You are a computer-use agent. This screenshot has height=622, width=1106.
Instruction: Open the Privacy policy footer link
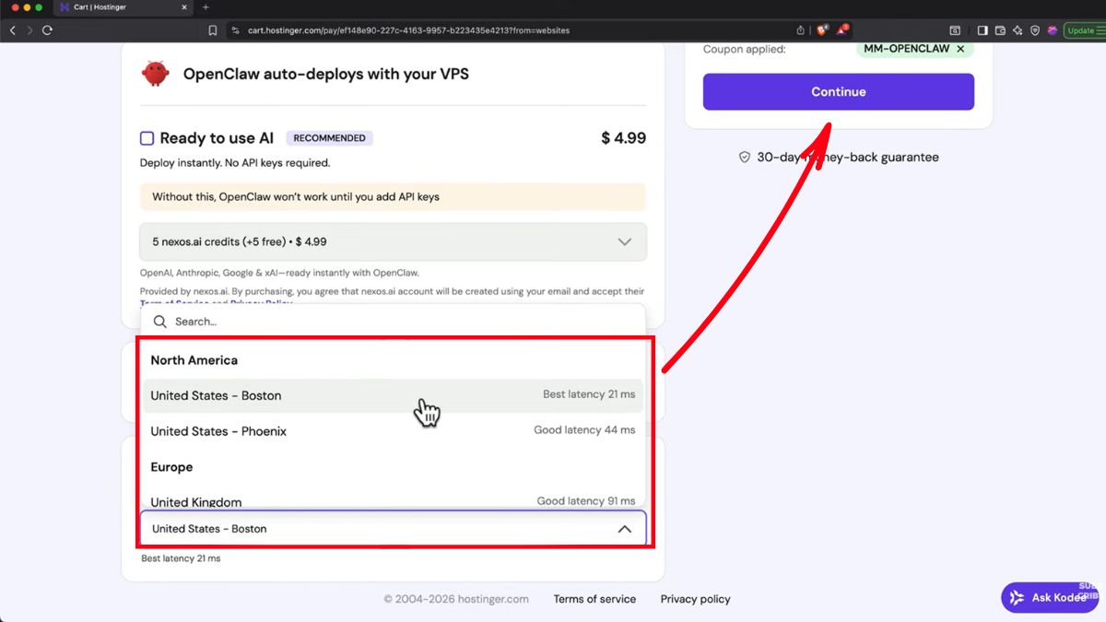point(695,599)
